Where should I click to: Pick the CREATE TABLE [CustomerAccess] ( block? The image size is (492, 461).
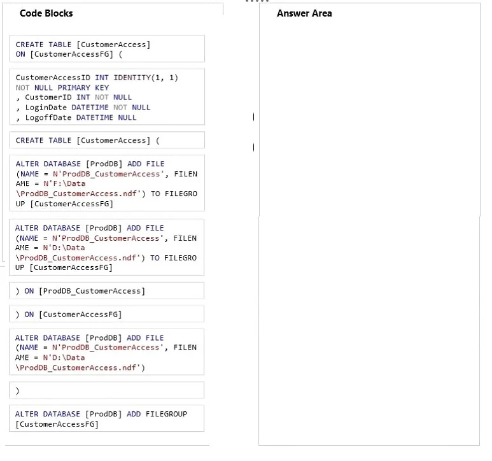[107, 140]
